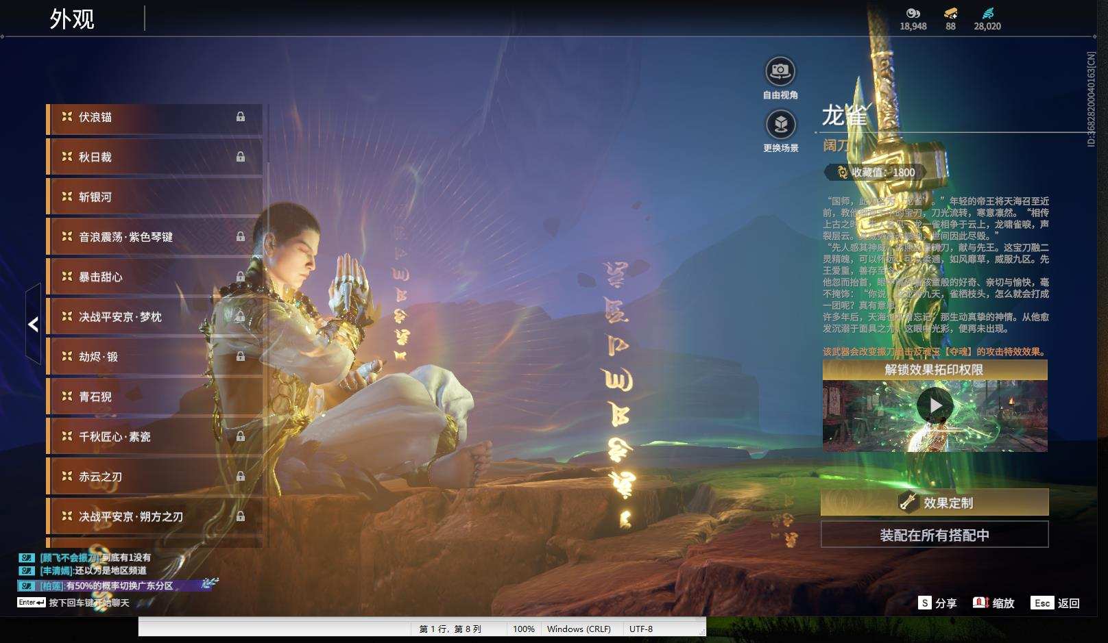Viewport: 1108px width, 643px height.
Task: Click the channel icon before 颜飞不会振刀's chat message
Action: 27,557
